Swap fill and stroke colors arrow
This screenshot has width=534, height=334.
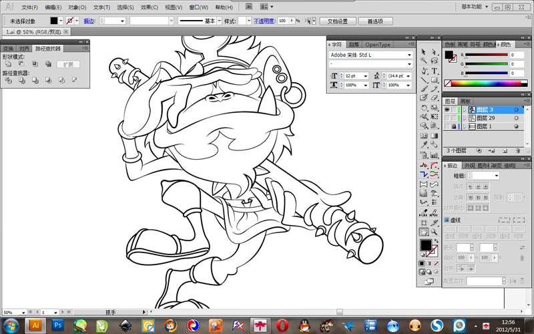[x=436, y=241]
